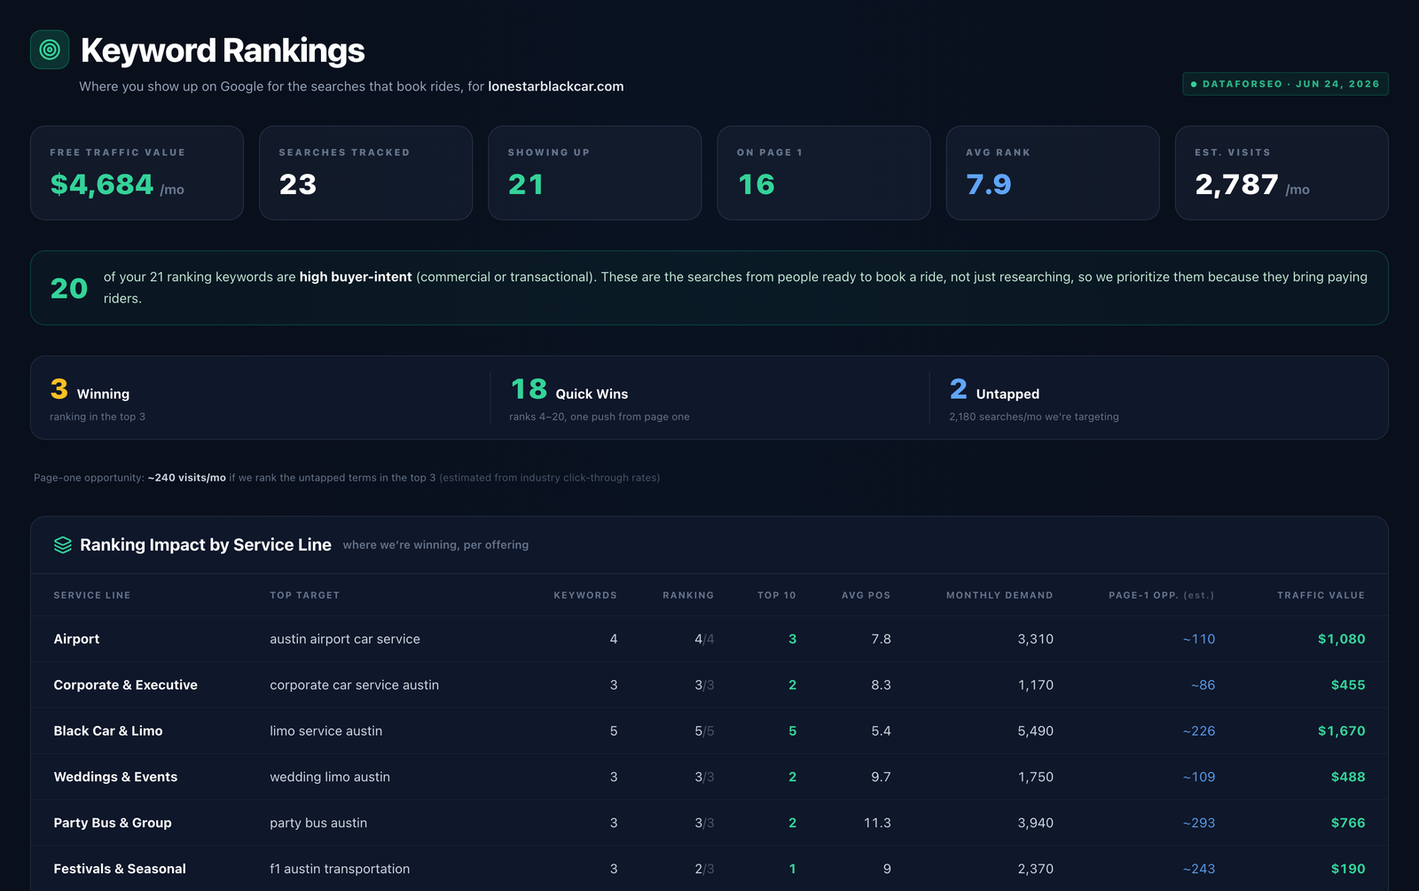
Task: Click the $488 traffic value
Action: tap(1348, 778)
